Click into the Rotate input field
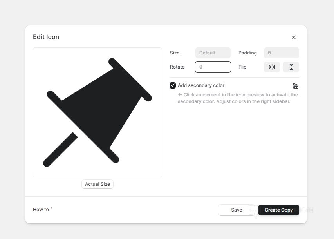334x239 pixels. pos(213,67)
